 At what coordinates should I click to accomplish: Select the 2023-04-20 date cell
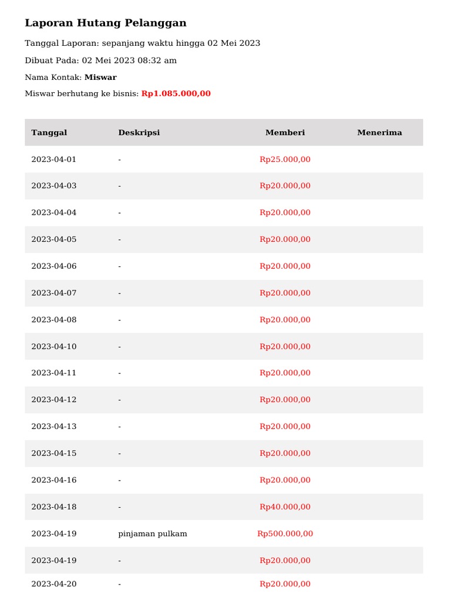54,584
